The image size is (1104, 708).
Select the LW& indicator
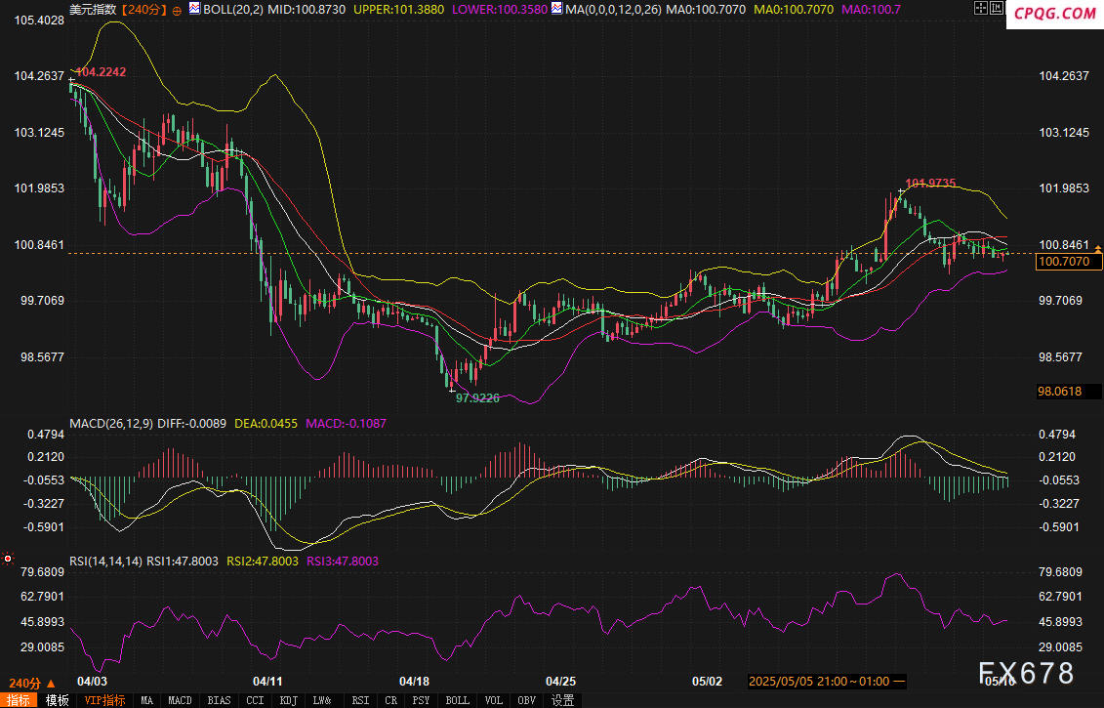click(322, 700)
